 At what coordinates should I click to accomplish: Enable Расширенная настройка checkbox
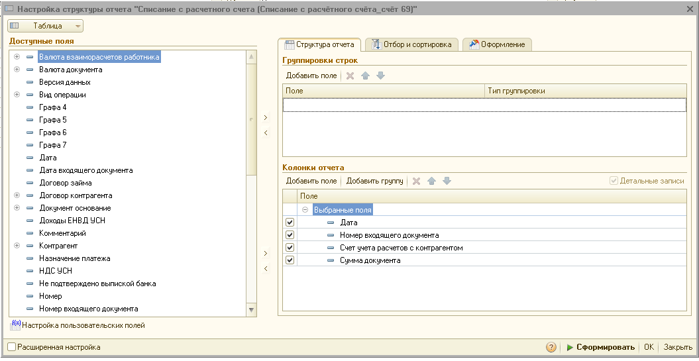pos(11,347)
